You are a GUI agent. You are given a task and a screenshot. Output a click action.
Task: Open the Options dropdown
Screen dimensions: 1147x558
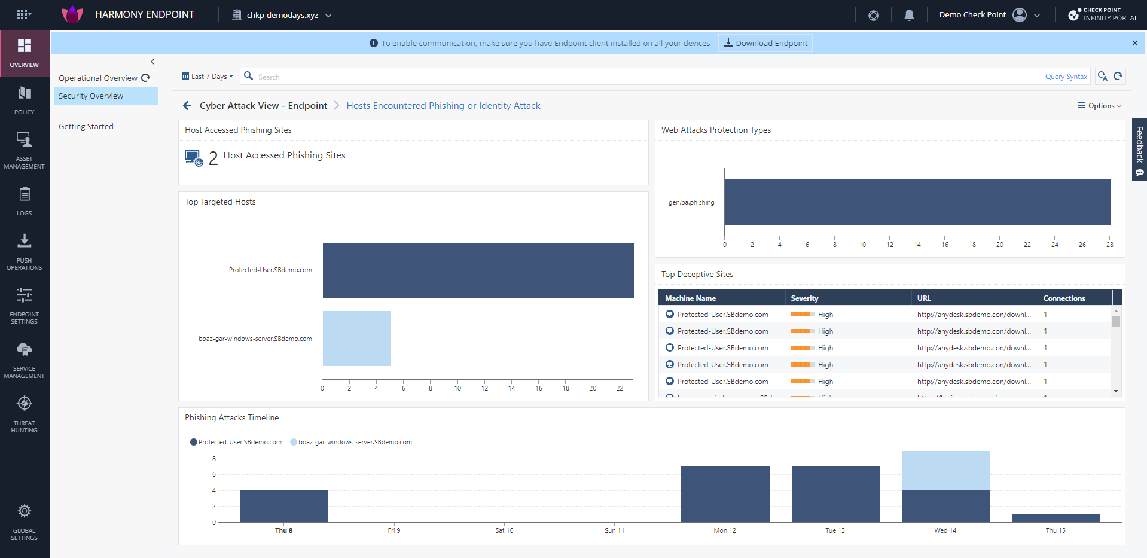tap(1099, 106)
